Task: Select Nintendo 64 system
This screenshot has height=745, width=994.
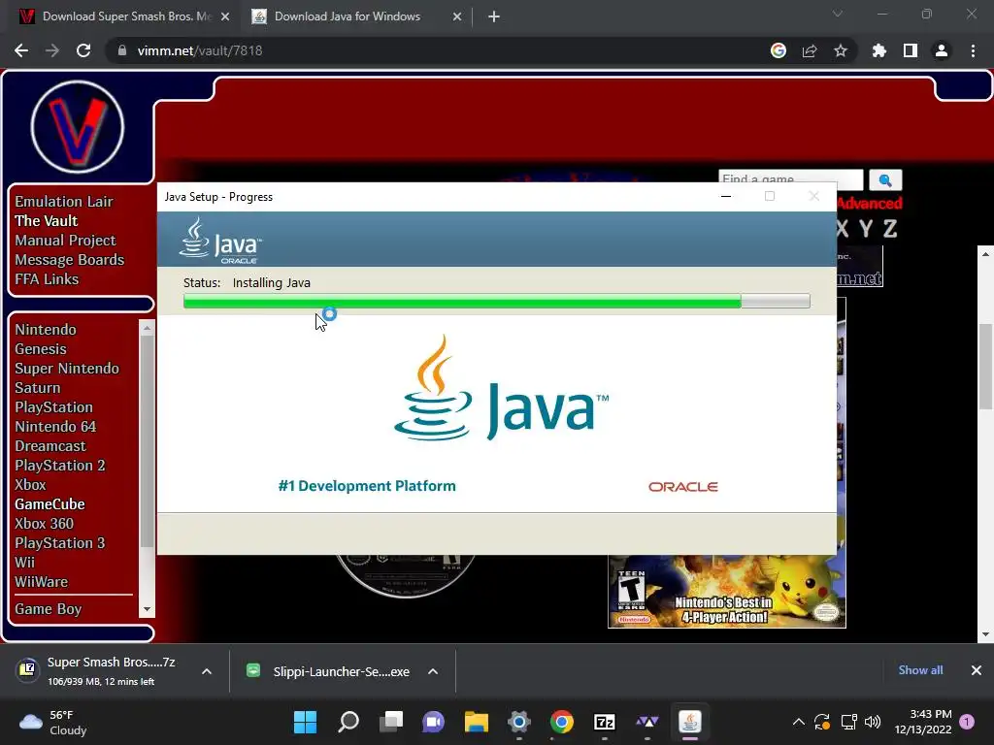Action: pyautogui.click(x=55, y=427)
